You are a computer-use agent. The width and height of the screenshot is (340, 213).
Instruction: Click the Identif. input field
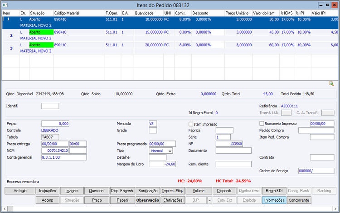[50, 106]
